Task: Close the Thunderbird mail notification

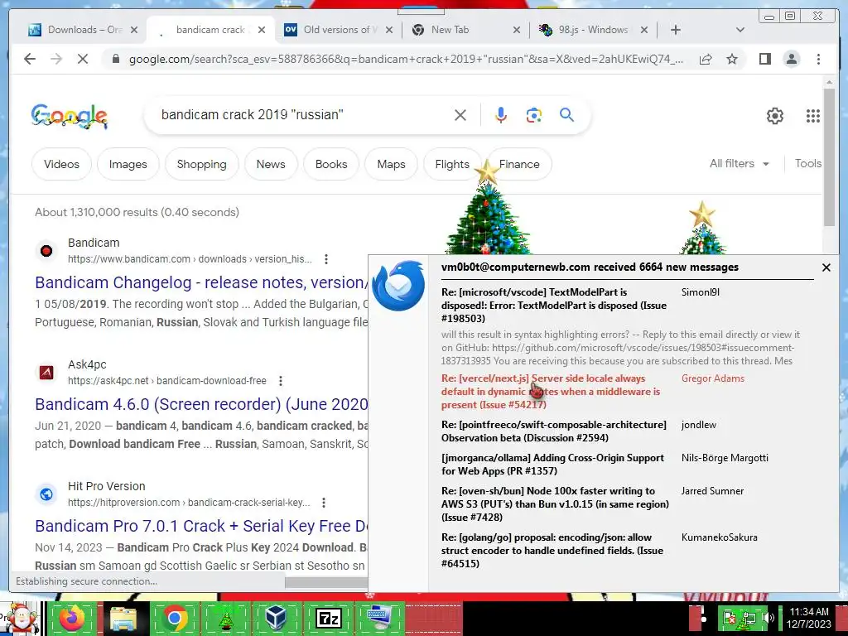Action: (826, 267)
